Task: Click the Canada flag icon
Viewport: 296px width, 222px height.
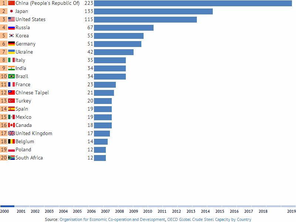Action: coord(11,125)
